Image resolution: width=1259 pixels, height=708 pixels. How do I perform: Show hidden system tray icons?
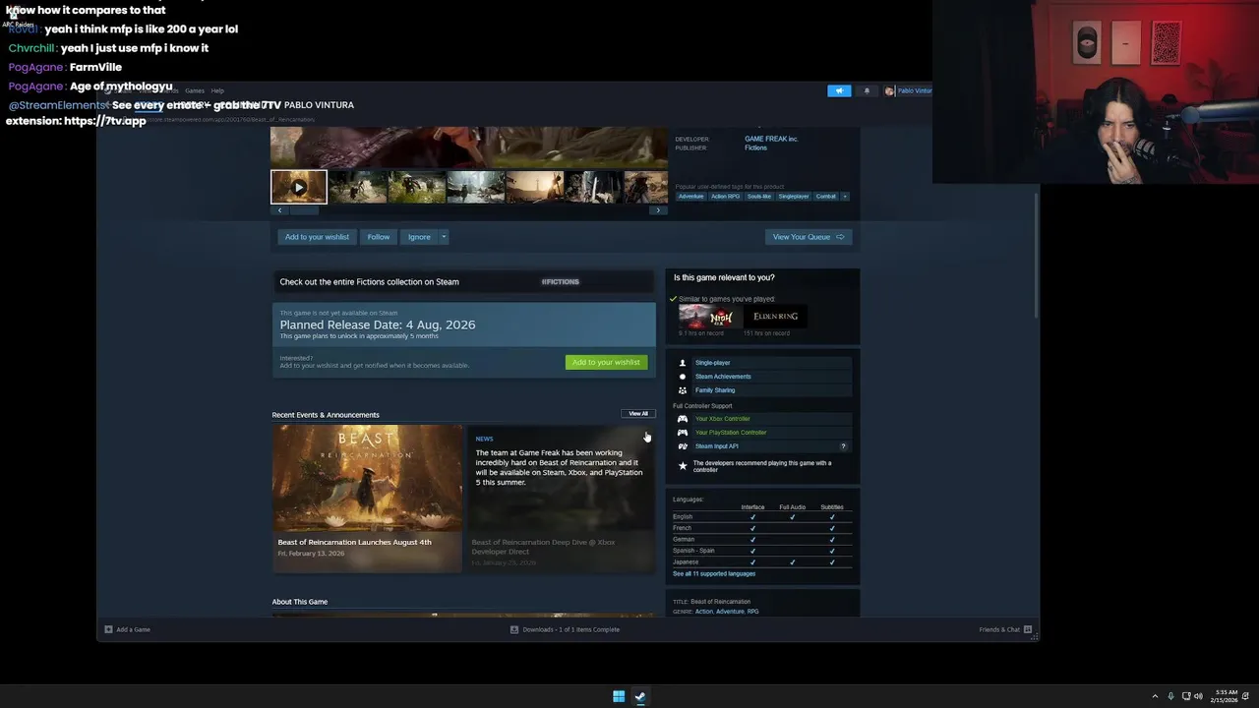tap(1155, 696)
